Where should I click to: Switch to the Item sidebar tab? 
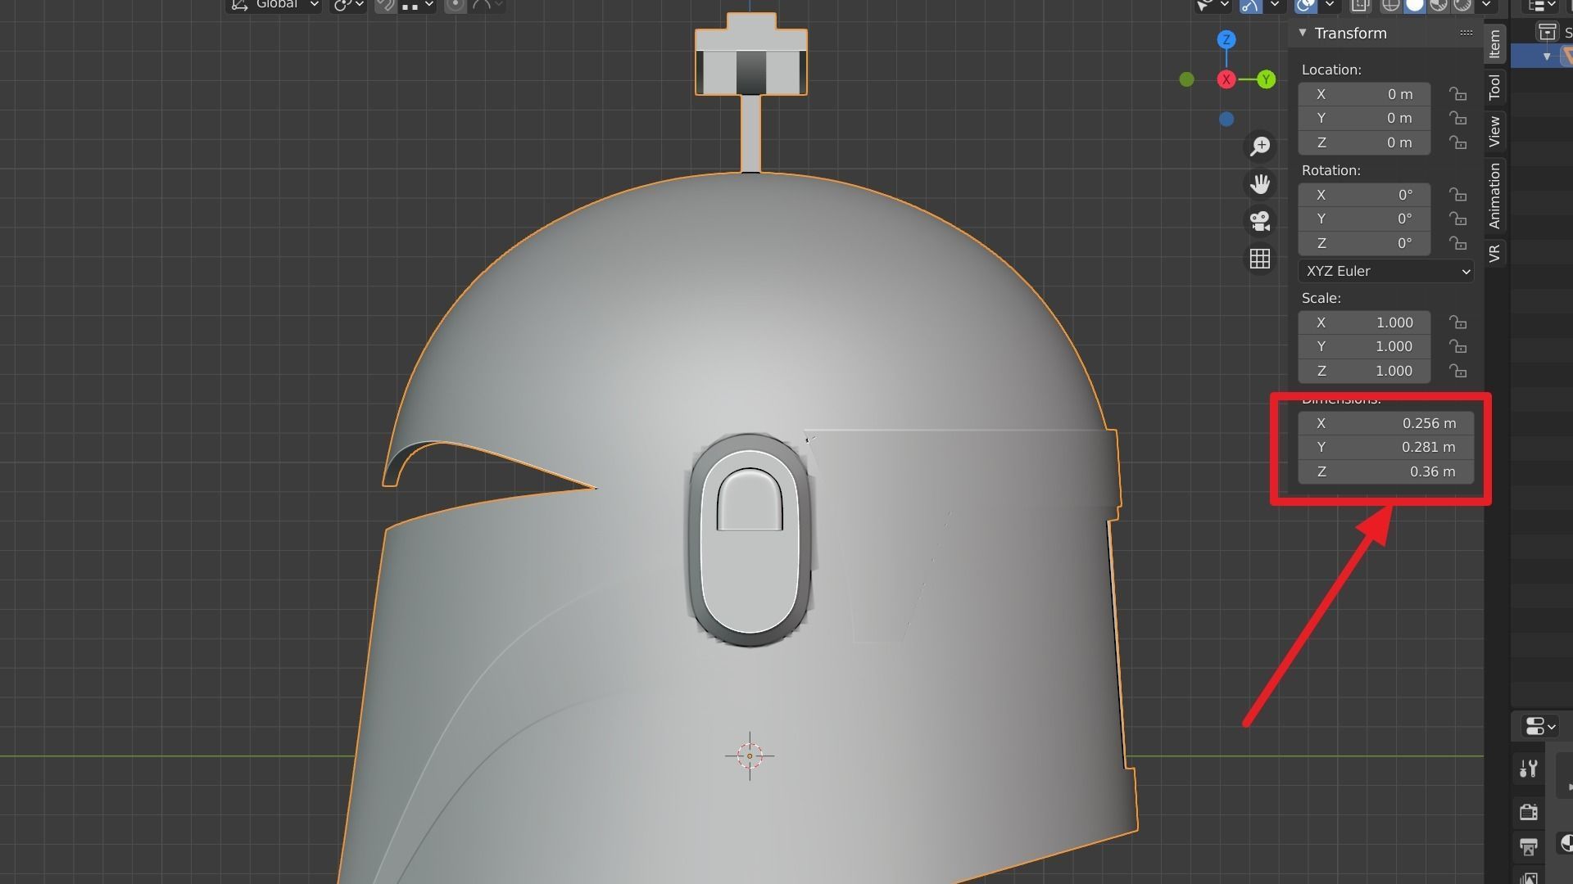click(1495, 43)
